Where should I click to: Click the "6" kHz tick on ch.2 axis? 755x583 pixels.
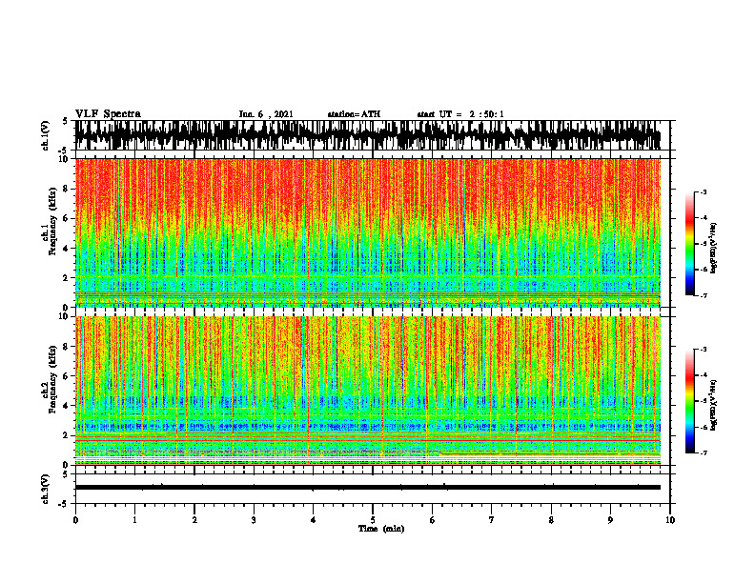(x=67, y=376)
